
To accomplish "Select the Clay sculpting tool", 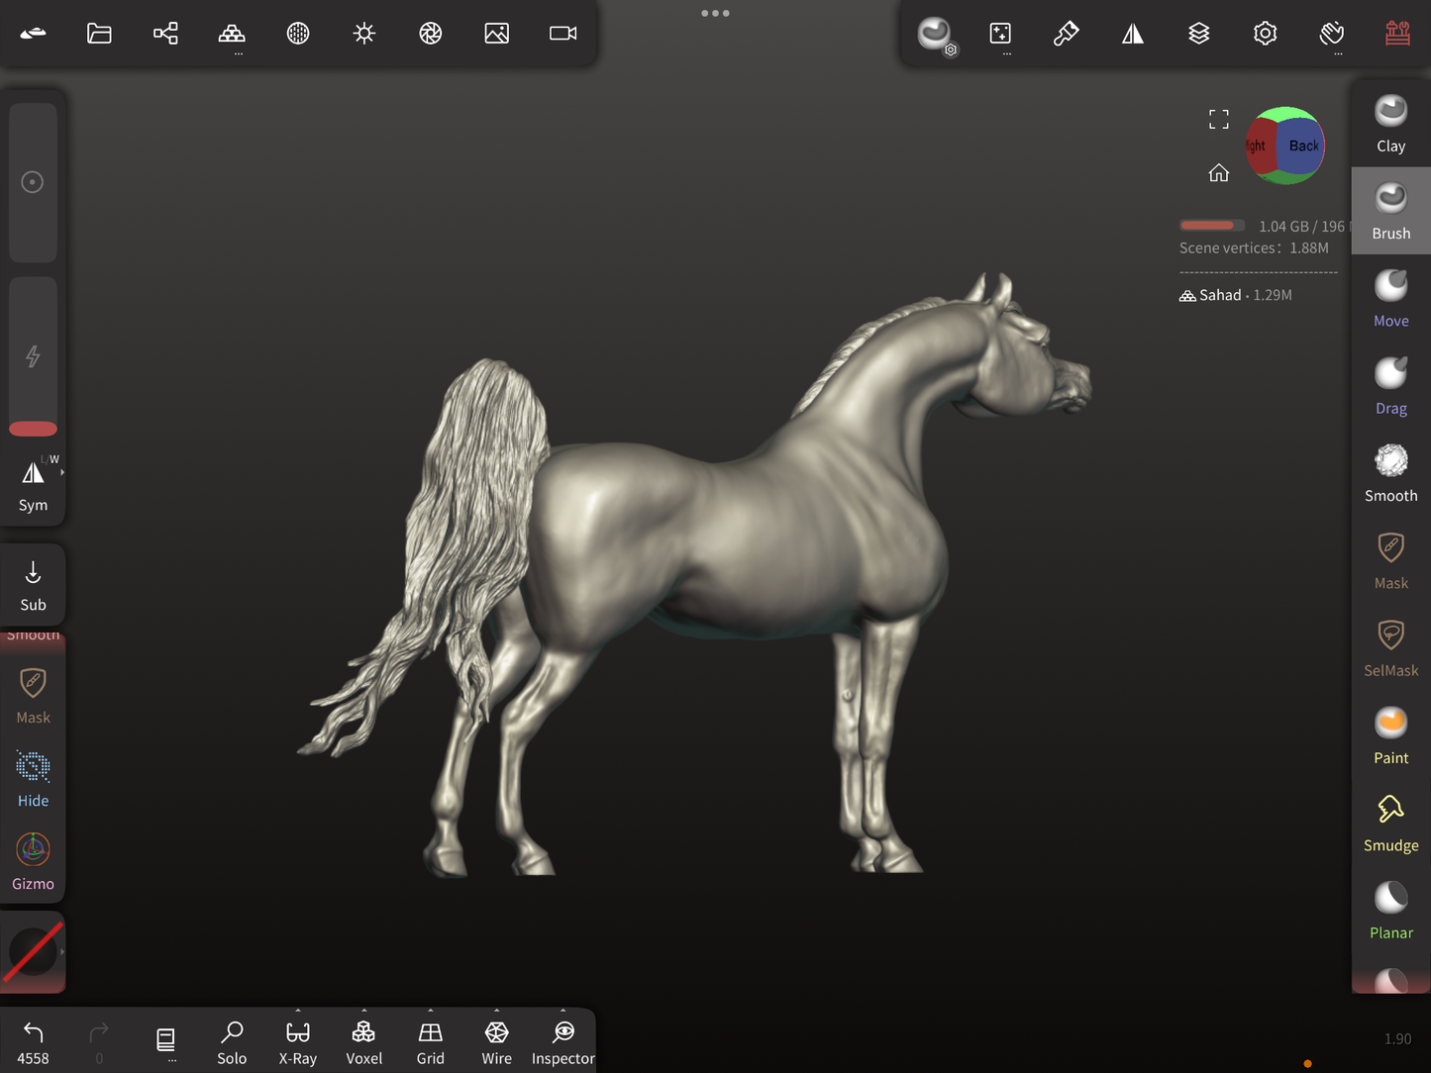I will coord(1390,124).
